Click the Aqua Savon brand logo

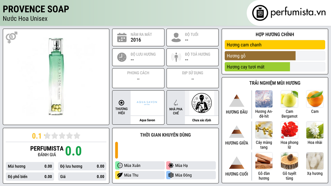(147, 103)
